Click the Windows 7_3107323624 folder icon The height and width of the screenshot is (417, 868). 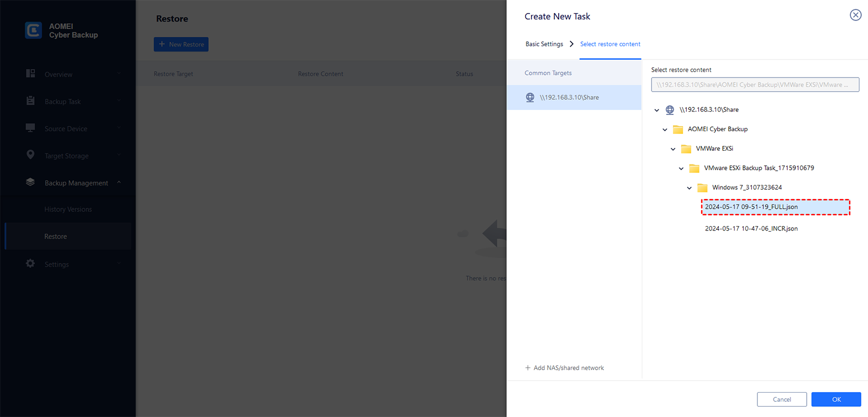(702, 188)
